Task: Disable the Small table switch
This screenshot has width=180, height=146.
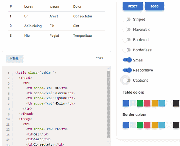Action: coord(127,60)
